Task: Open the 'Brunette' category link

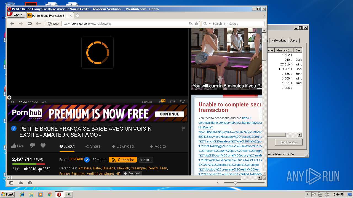Action: (109, 168)
